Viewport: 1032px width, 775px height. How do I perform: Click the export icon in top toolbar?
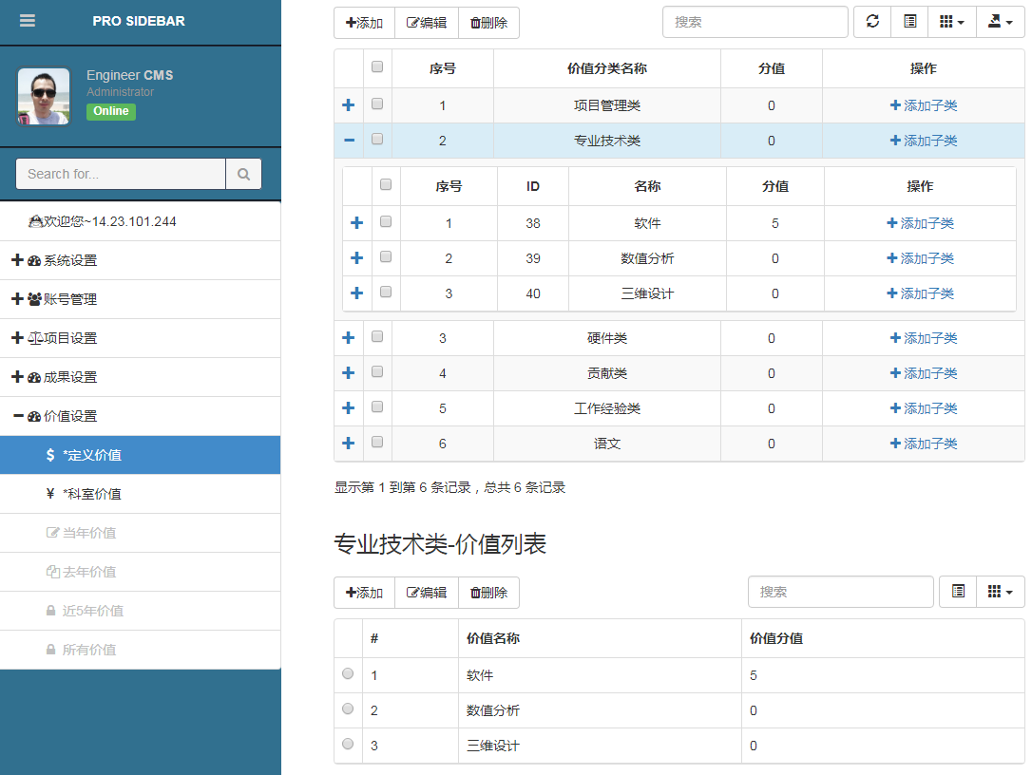coord(1000,22)
